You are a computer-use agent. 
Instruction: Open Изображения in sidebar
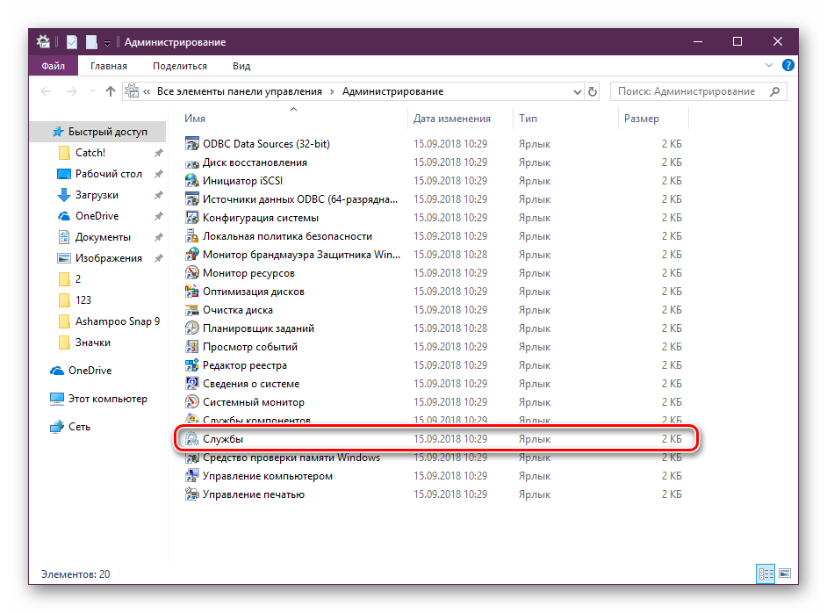pyautogui.click(x=109, y=258)
